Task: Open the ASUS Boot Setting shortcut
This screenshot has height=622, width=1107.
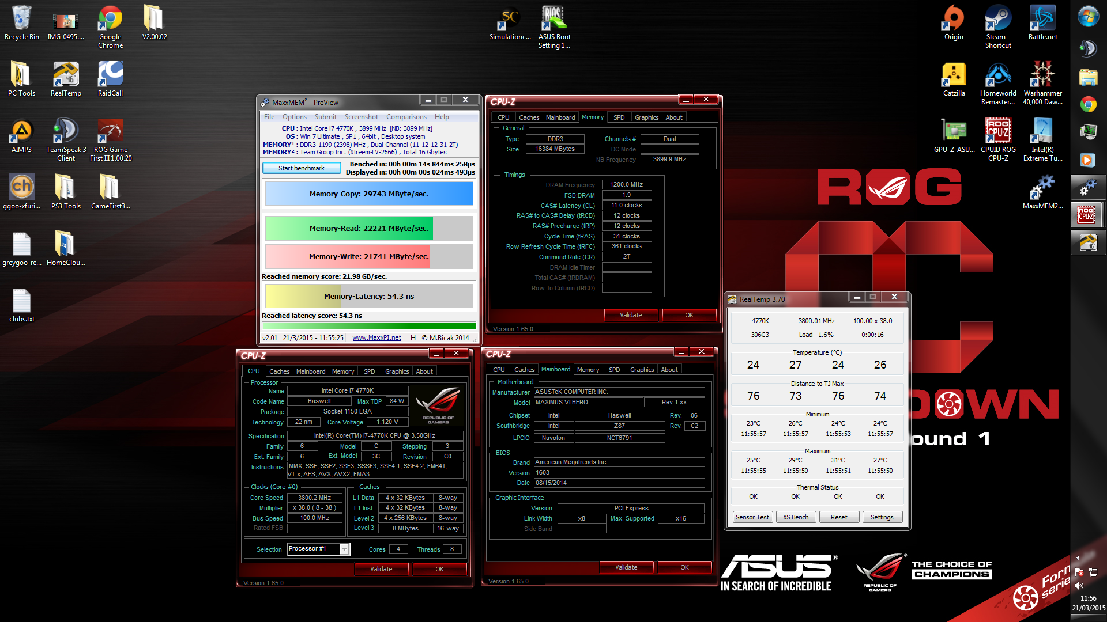Action: (x=554, y=27)
